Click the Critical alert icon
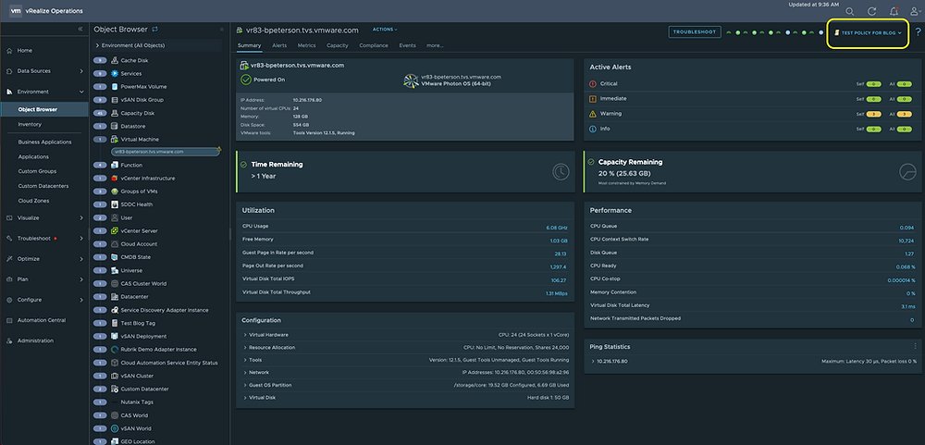The height and width of the screenshot is (445, 925). pyautogui.click(x=592, y=83)
